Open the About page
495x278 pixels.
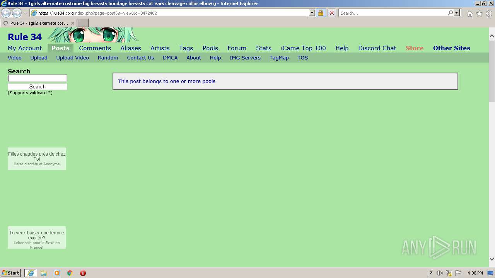(x=194, y=58)
